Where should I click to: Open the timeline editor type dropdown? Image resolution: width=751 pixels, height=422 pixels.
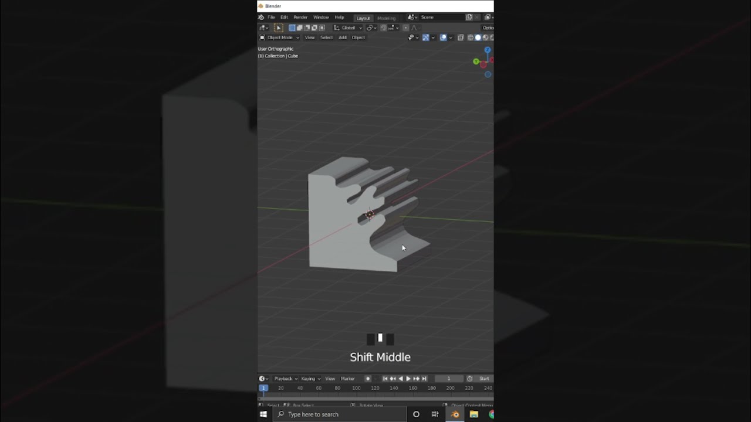(x=263, y=379)
